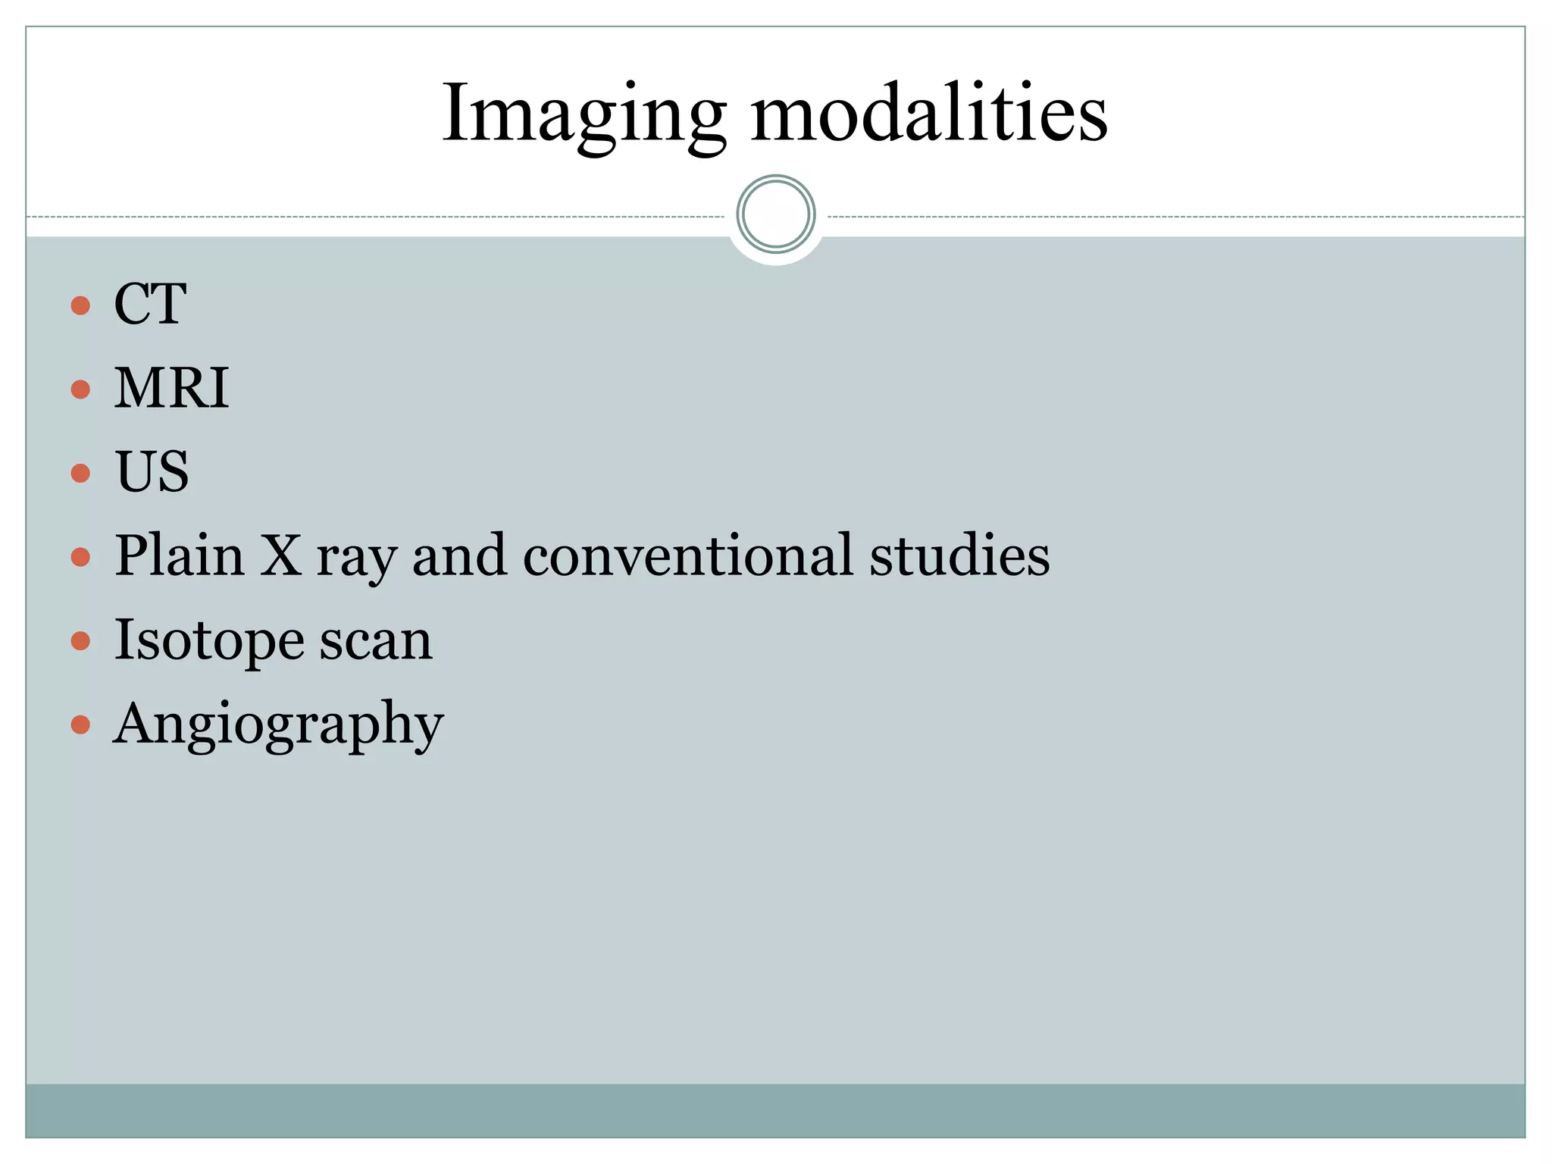This screenshot has height=1164, width=1552.
Task: Click the bullet beside Angiography
Action: (80, 725)
